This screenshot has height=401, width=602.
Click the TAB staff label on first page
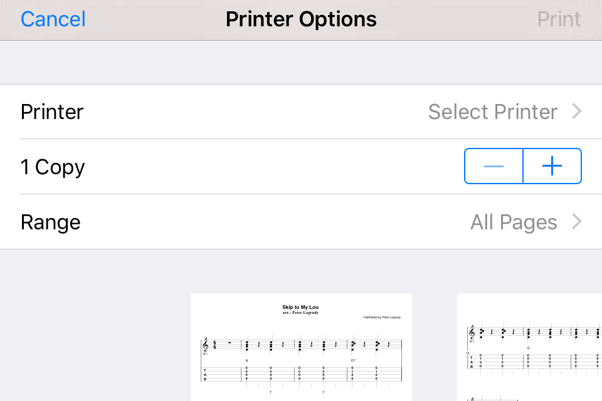pyautogui.click(x=204, y=374)
